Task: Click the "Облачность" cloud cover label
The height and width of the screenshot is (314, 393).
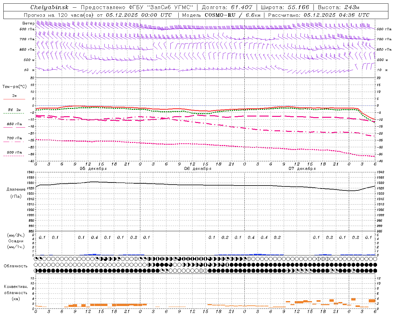Action: pos(16,266)
